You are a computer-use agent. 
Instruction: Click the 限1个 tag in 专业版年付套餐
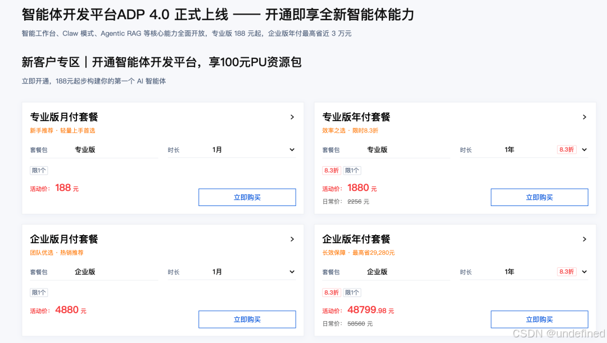pos(352,171)
